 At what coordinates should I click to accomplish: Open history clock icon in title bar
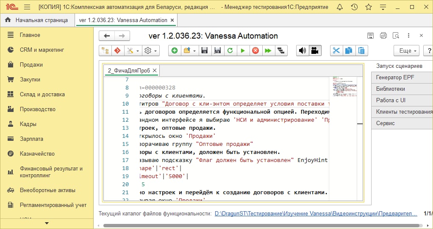coord(354,7)
